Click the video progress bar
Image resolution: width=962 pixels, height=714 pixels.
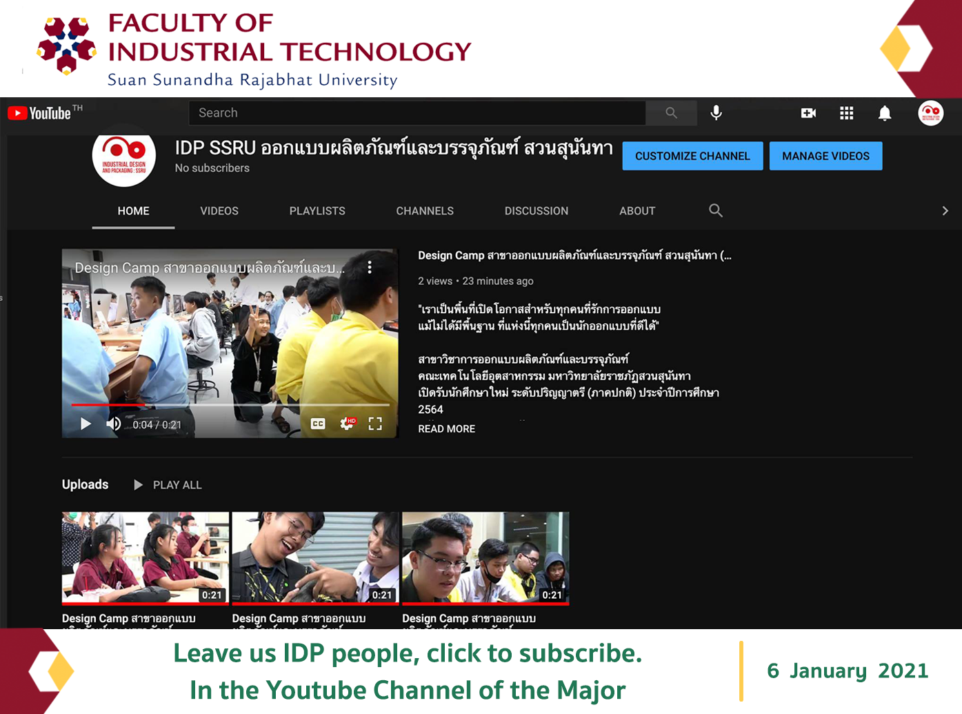coord(230,405)
